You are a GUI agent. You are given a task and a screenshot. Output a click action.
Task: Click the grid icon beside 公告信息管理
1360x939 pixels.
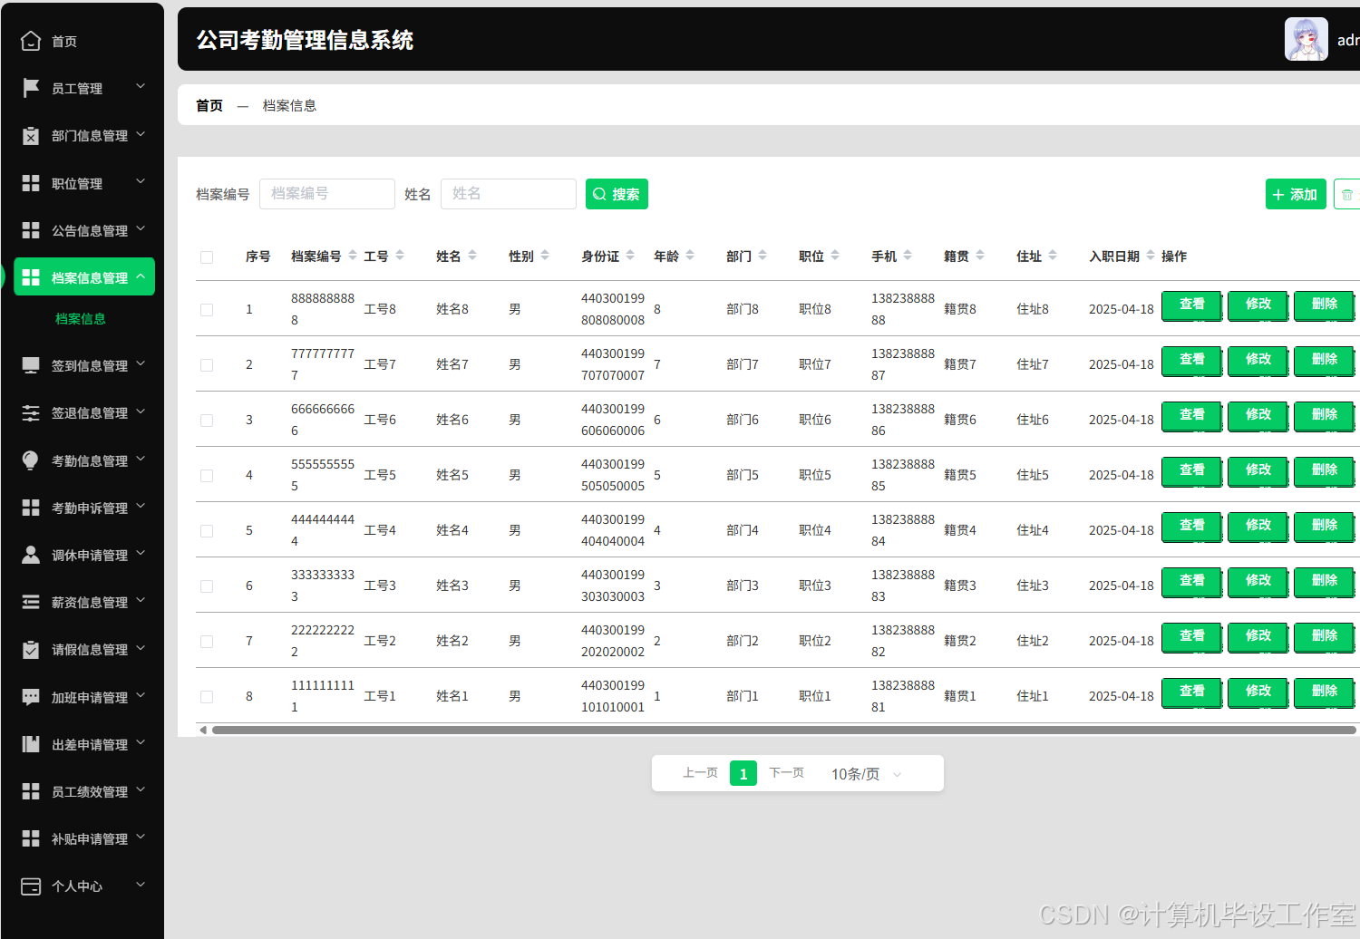tap(31, 230)
